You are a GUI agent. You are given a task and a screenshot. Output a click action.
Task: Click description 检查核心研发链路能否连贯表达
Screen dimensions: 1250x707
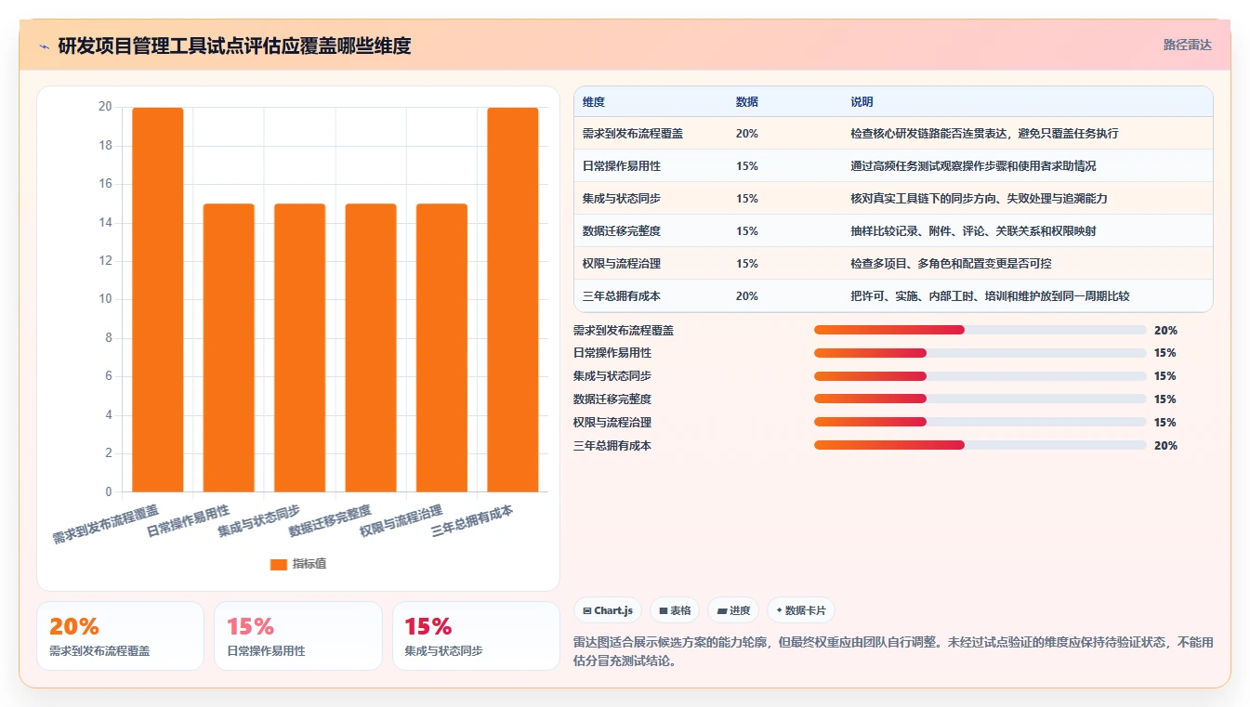[984, 134]
